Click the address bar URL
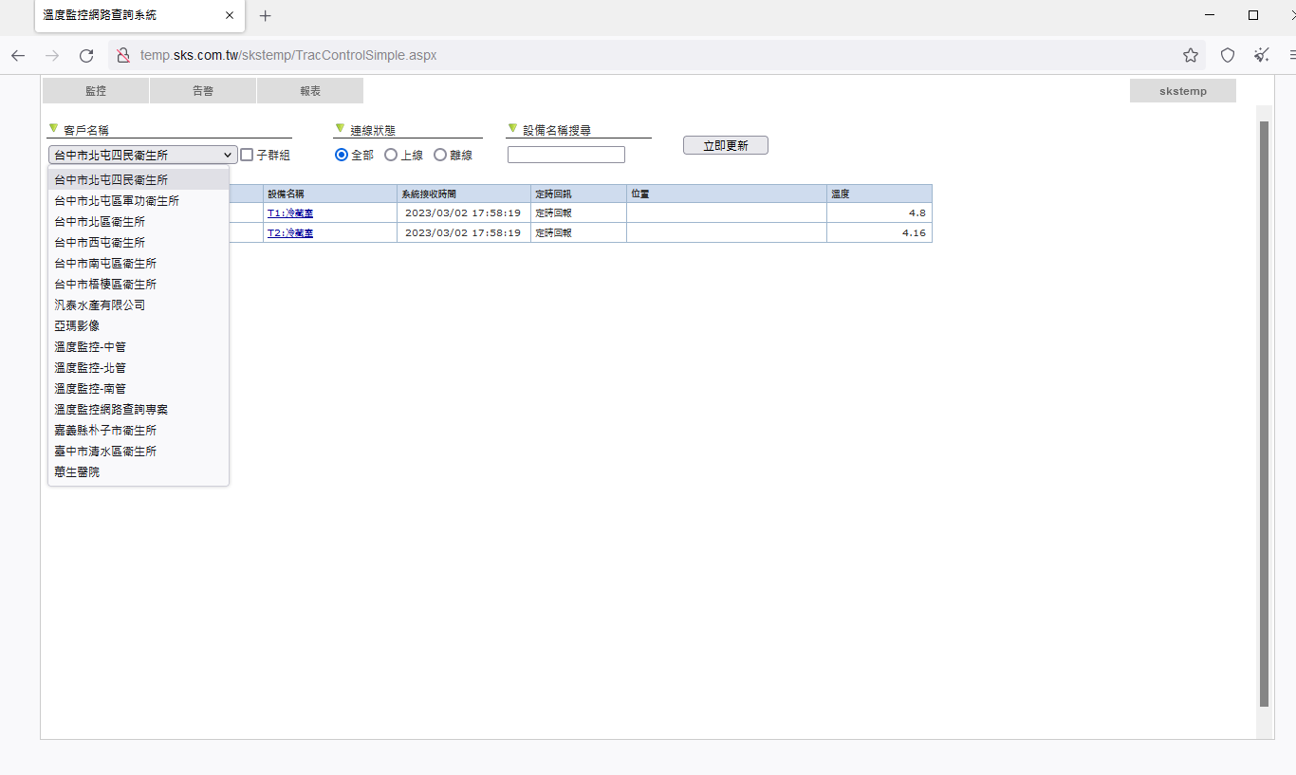Viewport: 1296px width, 775px height. [x=288, y=55]
